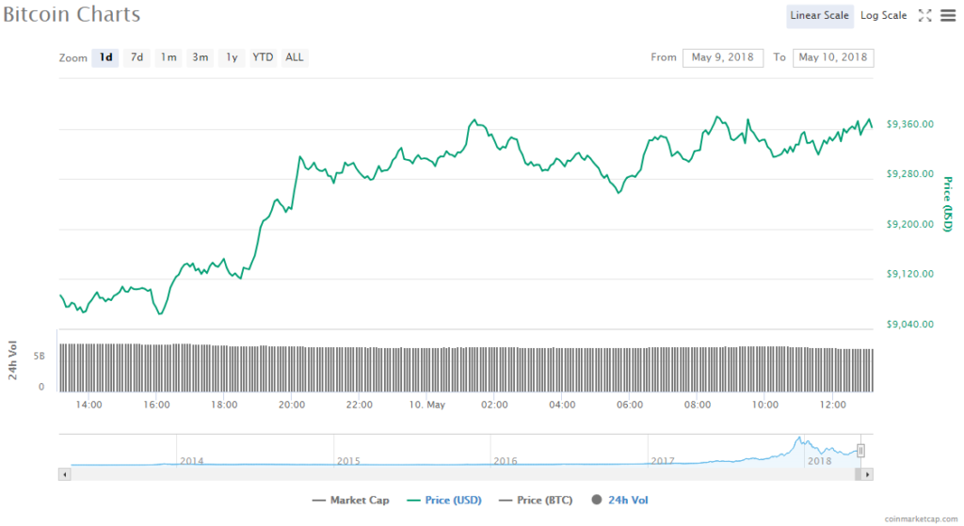Choose the YTD zoom option

coord(263,57)
